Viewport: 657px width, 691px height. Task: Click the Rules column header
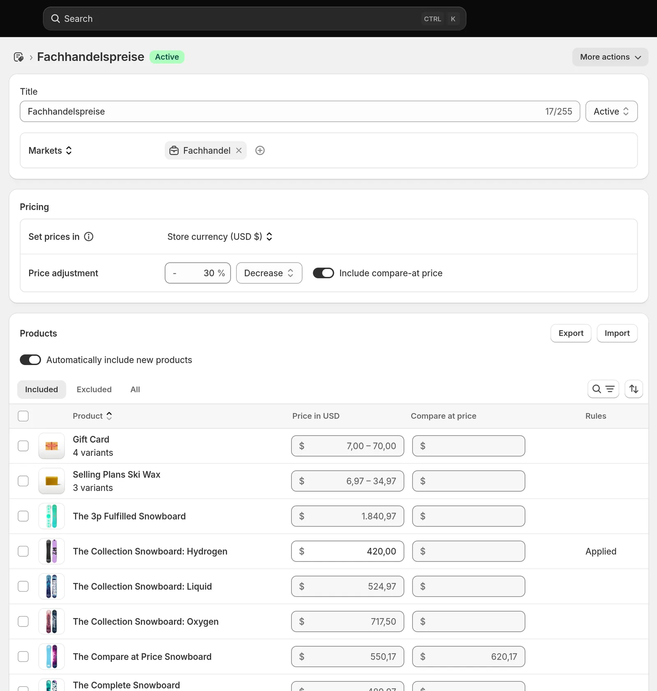pyautogui.click(x=596, y=416)
